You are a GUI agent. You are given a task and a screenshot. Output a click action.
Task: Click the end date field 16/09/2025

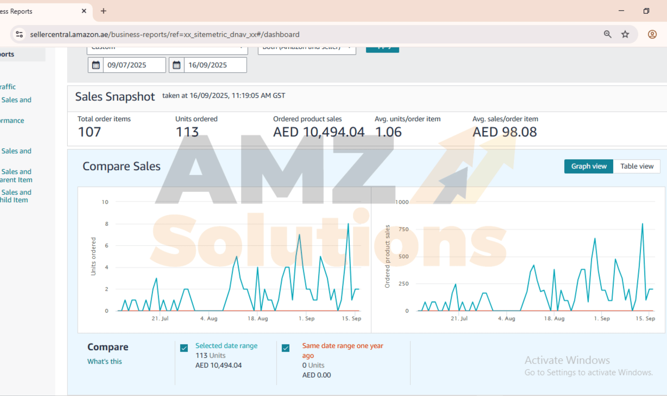pos(215,65)
